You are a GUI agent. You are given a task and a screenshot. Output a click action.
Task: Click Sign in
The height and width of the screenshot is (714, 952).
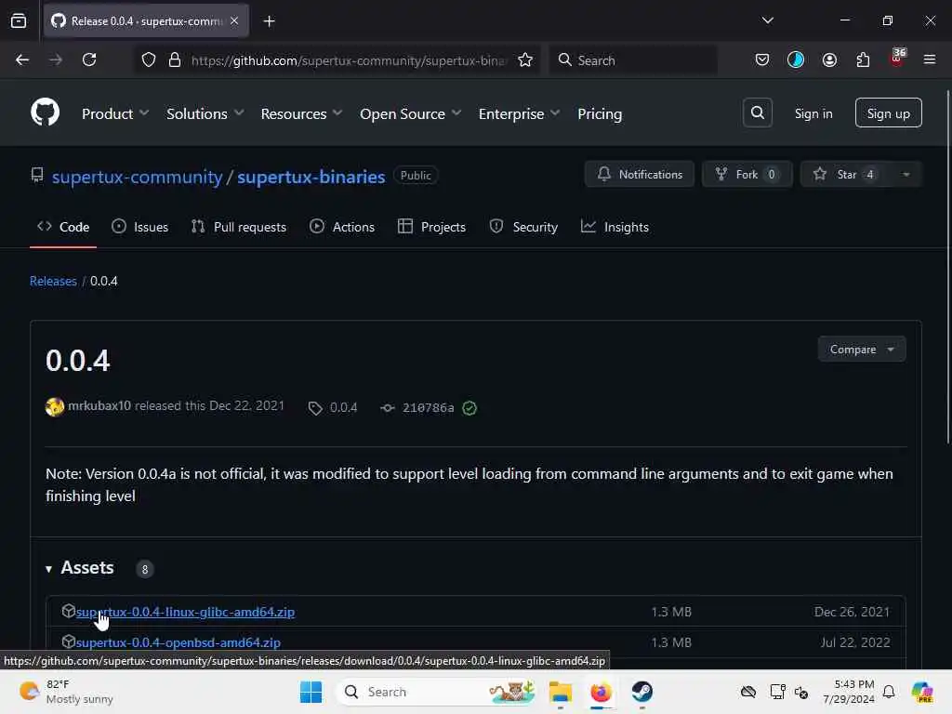813,113
